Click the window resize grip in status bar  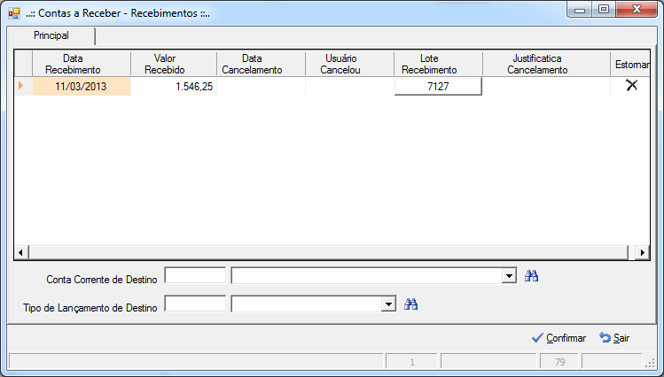coord(649,363)
